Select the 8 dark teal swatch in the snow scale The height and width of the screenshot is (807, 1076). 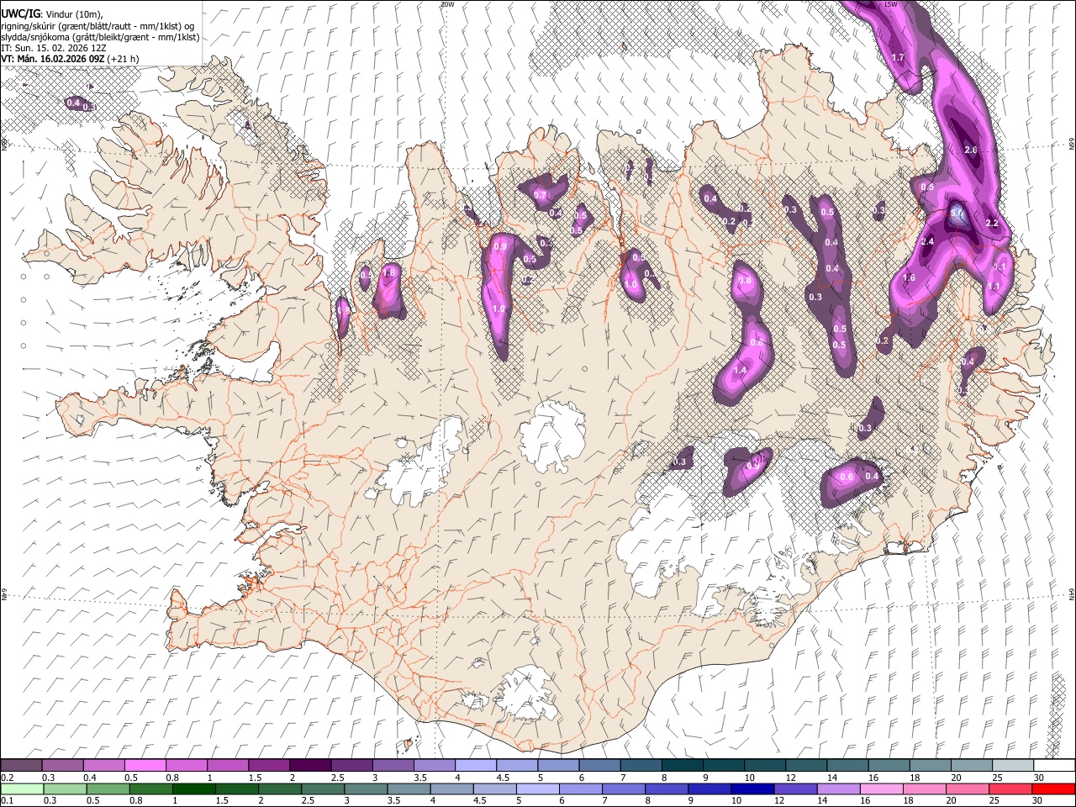(681, 766)
